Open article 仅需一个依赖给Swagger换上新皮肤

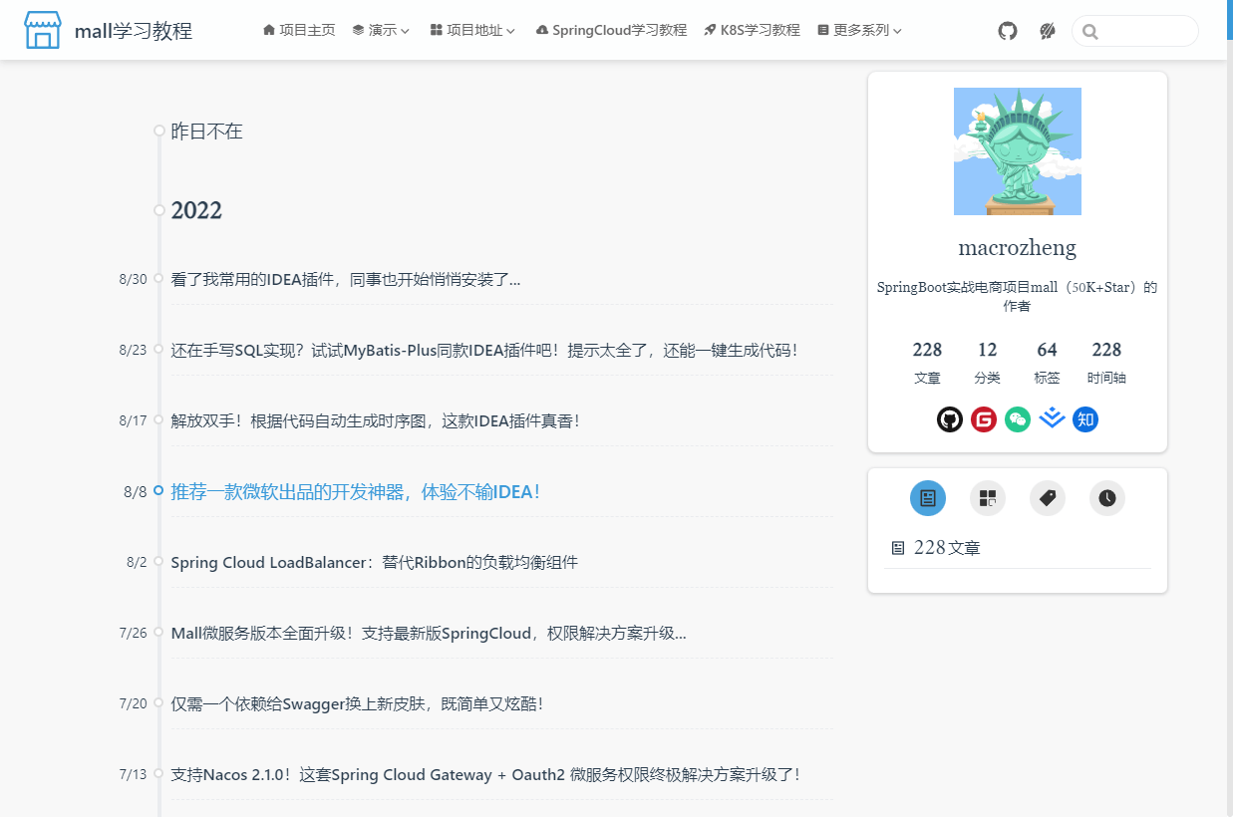click(x=358, y=703)
